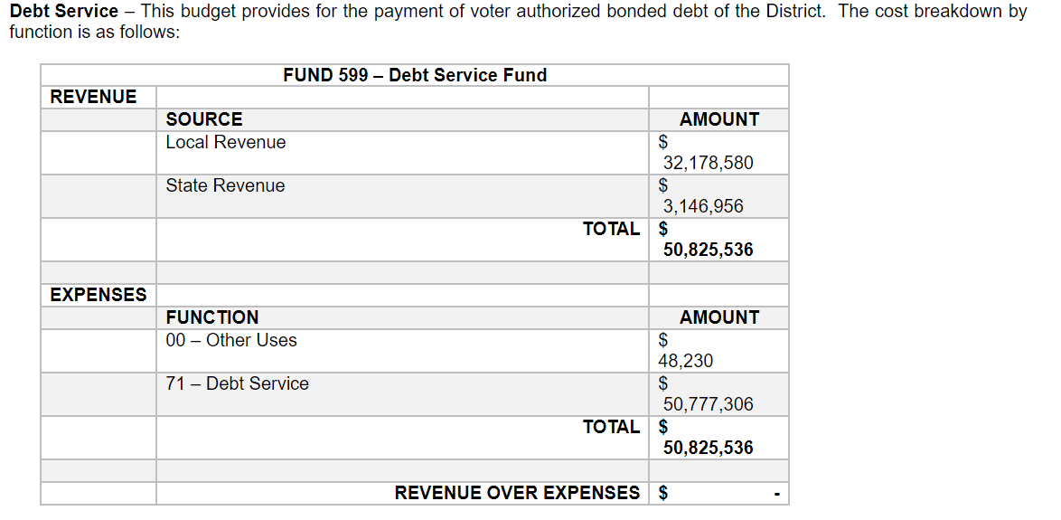Click the "FUND 599 – Debt Service Fund" title
This screenshot has height=520, width=1061.
(415, 75)
